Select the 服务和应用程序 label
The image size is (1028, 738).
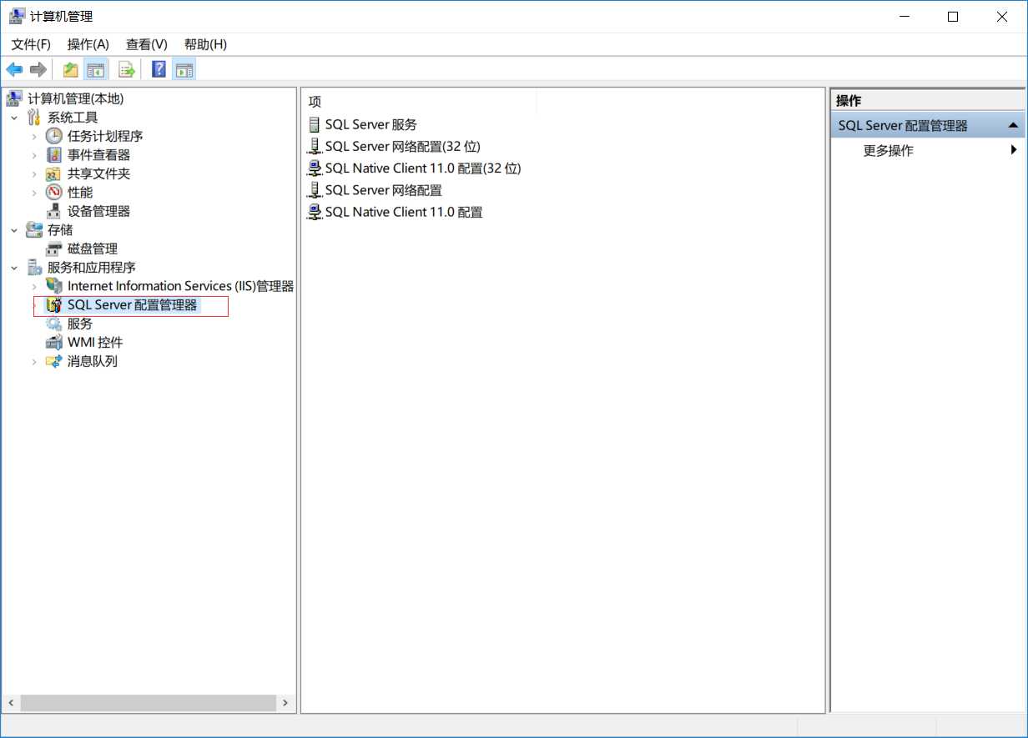(92, 268)
